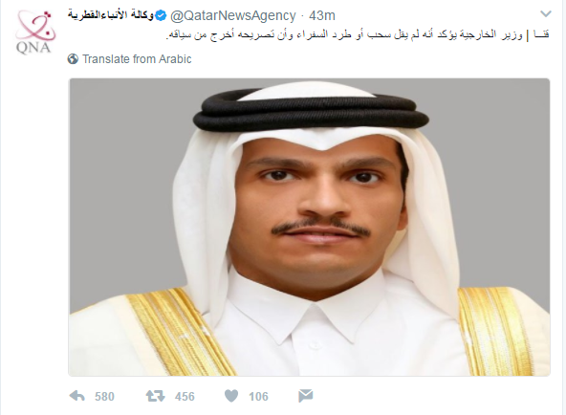The width and height of the screenshot is (566, 415).
Task: Reply to the tweet using arrow icon
Action: pos(76,396)
